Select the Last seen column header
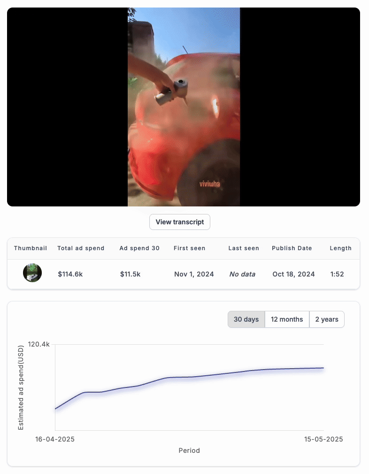The image size is (369, 474). click(244, 248)
